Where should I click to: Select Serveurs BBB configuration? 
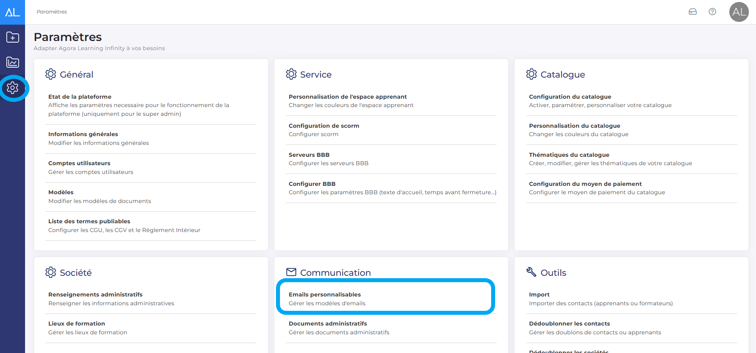pyautogui.click(x=309, y=155)
